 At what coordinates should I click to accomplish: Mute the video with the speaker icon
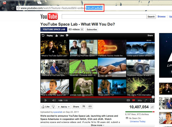[x=54, y=100]
